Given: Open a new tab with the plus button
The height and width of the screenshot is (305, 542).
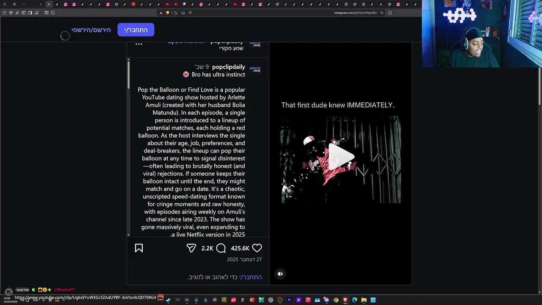Looking at the screenshot, I should click(x=41, y=4).
